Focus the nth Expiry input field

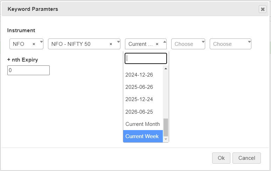coord(28,70)
